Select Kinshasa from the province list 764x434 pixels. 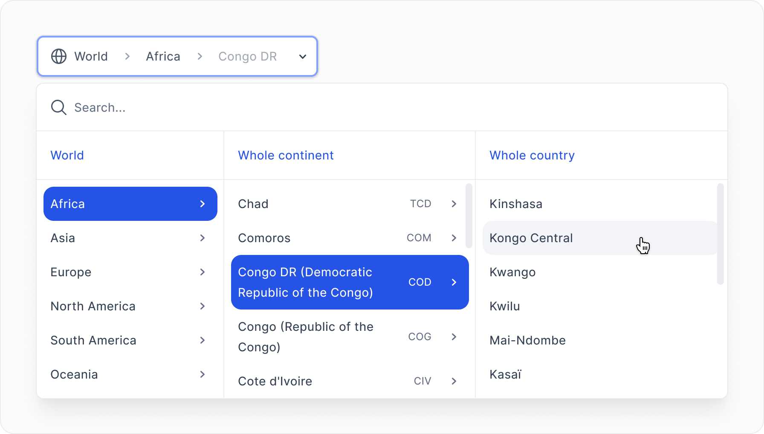tap(515, 204)
